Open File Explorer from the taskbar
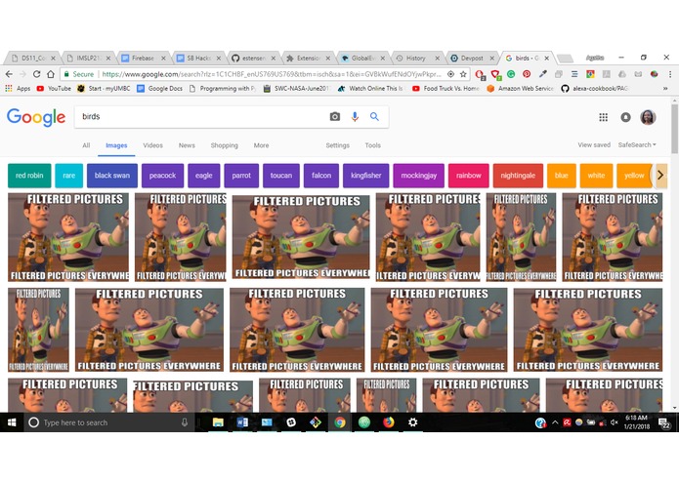 point(218,422)
